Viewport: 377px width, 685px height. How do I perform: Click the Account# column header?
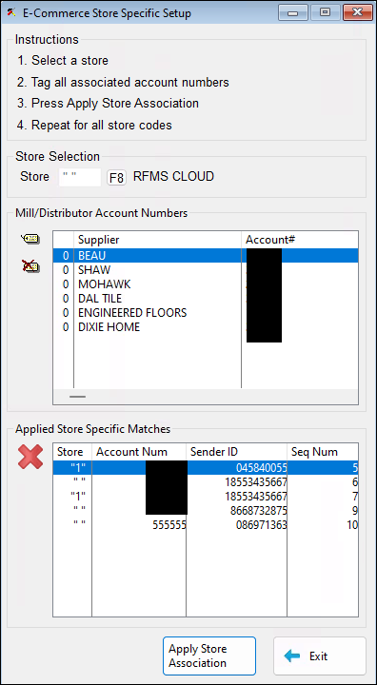coord(300,240)
